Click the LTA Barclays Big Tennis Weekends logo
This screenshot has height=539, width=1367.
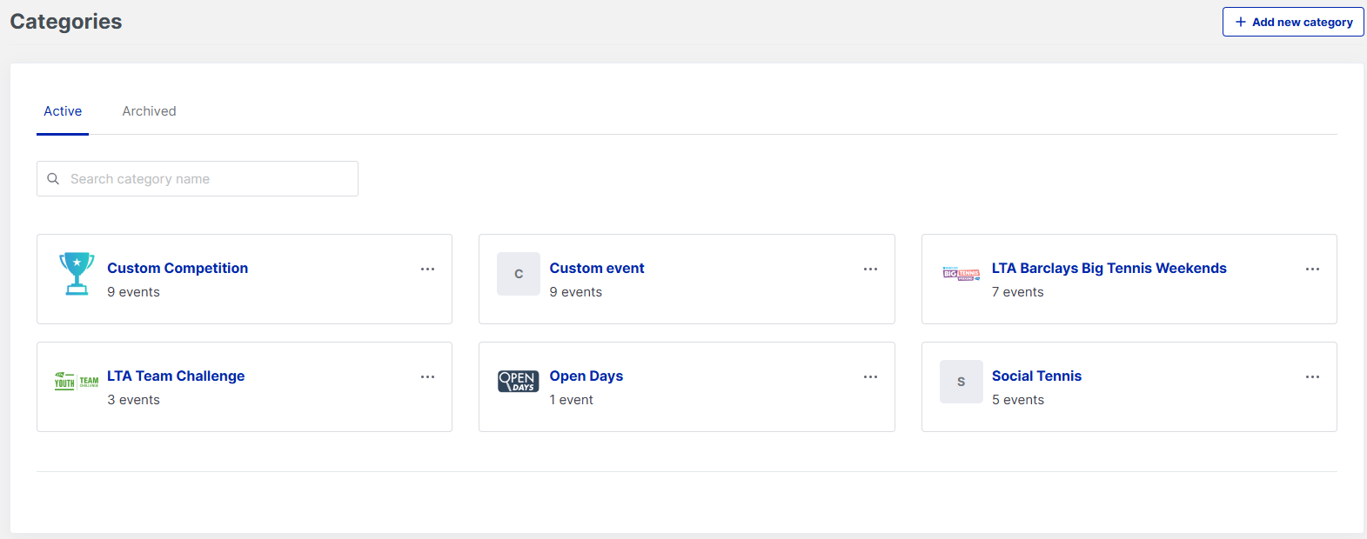tap(962, 274)
